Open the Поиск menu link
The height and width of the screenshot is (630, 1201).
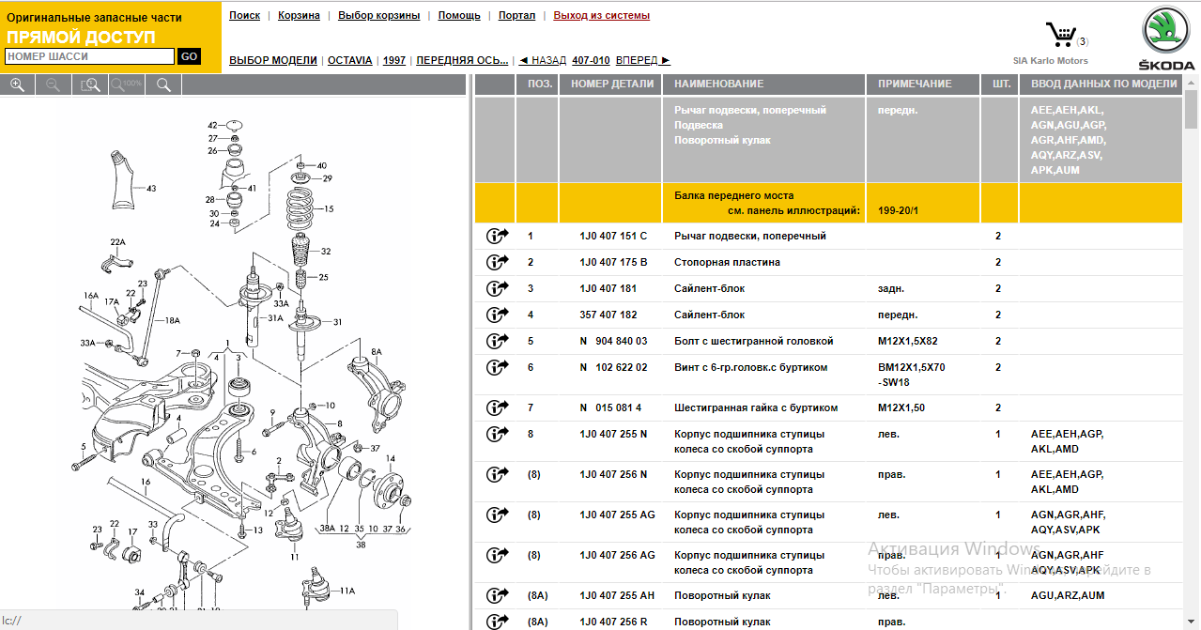(x=244, y=15)
